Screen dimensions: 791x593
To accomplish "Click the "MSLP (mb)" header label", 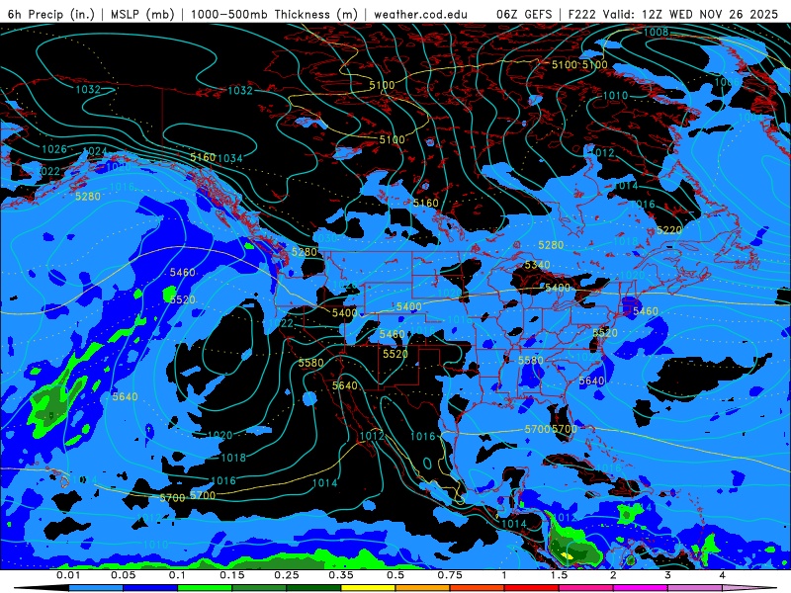I will coord(142,14).
